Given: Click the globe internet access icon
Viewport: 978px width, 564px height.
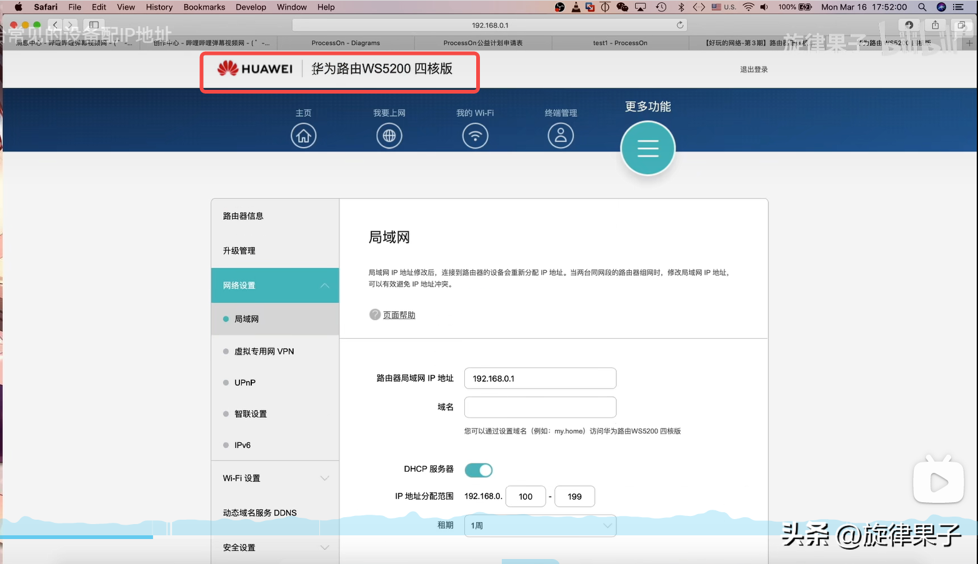Looking at the screenshot, I should 389,136.
